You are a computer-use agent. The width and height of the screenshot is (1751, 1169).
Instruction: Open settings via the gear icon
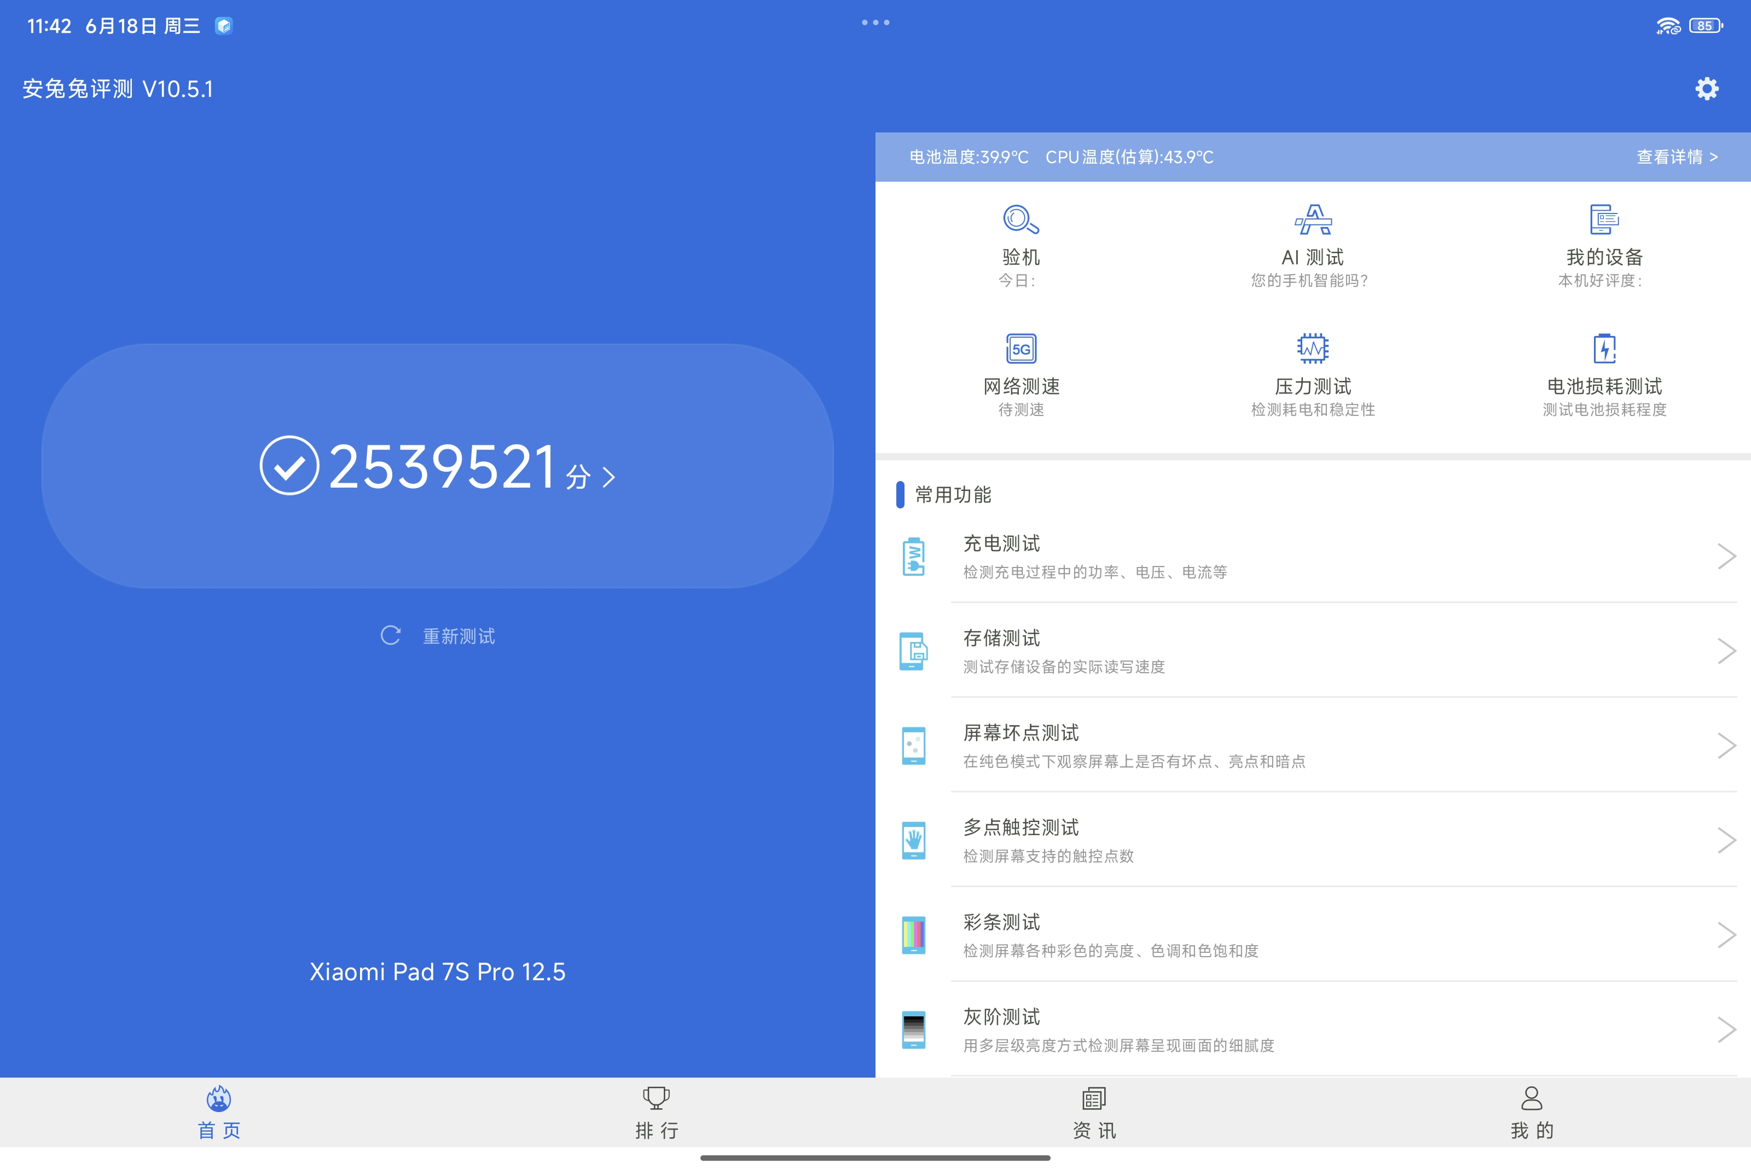tap(1706, 89)
